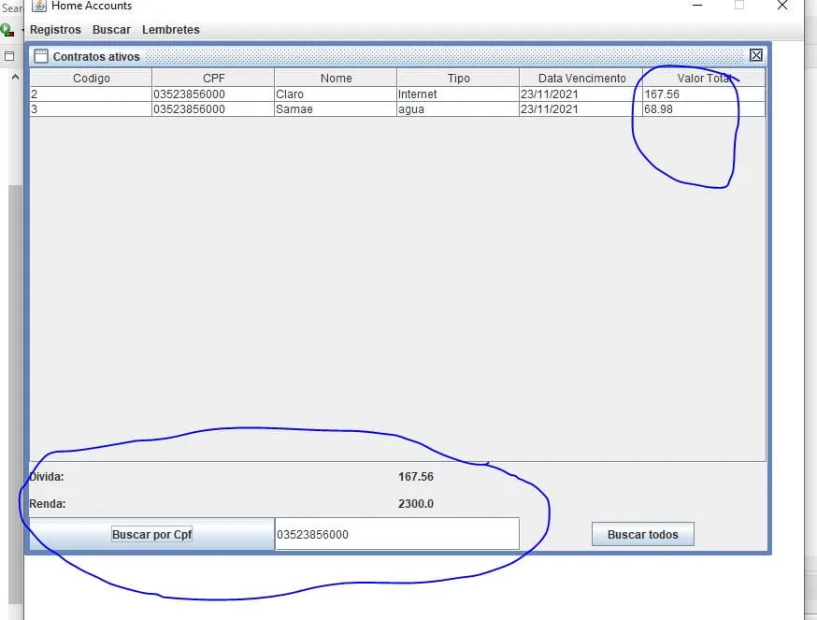
Task: Sort by the Codigo column header
Action: click(92, 79)
